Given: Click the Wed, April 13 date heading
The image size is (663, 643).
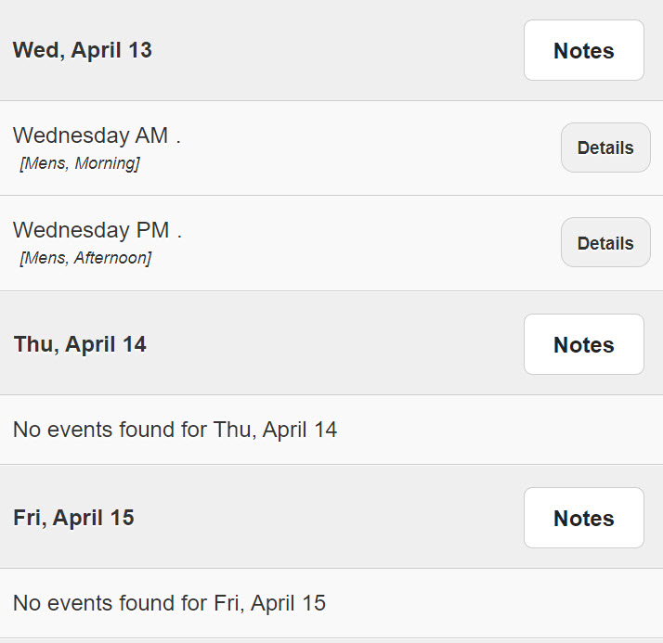Looking at the screenshot, I should [82, 50].
